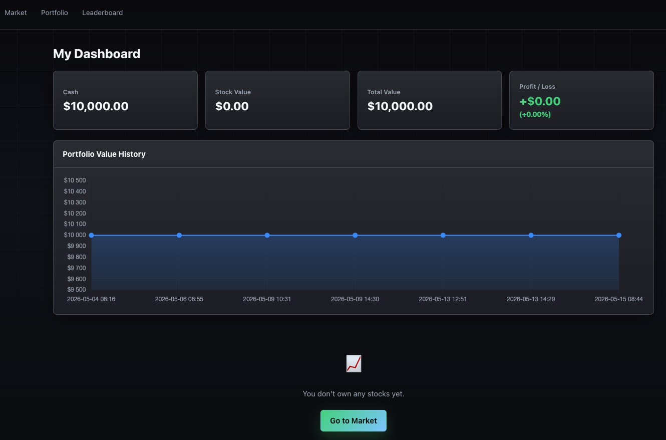This screenshot has width=666, height=440.
Task: Click the Portfolio Value History title
Action: [104, 154]
